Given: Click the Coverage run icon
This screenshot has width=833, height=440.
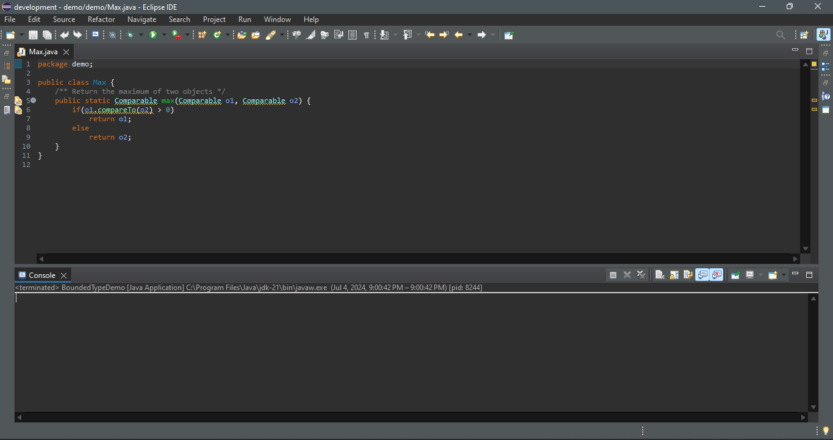Looking at the screenshot, I should coord(176,35).
